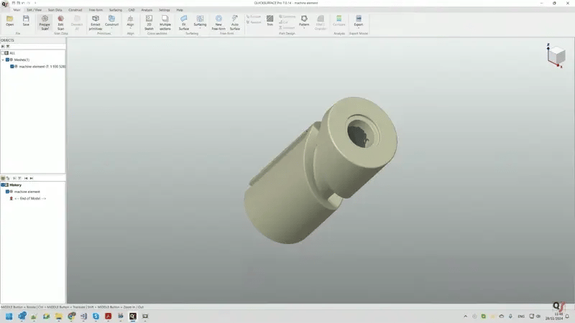
Task: Start a 2D Sketch
Action: coord(149,22)
